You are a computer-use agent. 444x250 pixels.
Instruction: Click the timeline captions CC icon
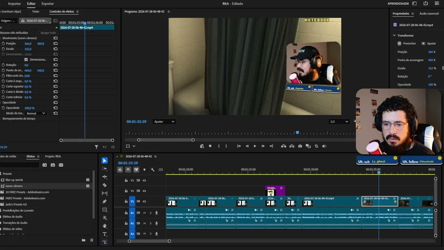coord(161,170)
